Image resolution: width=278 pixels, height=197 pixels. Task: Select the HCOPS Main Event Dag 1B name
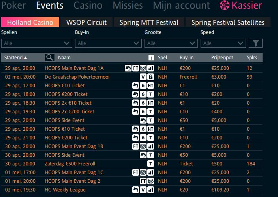(74, 146)
